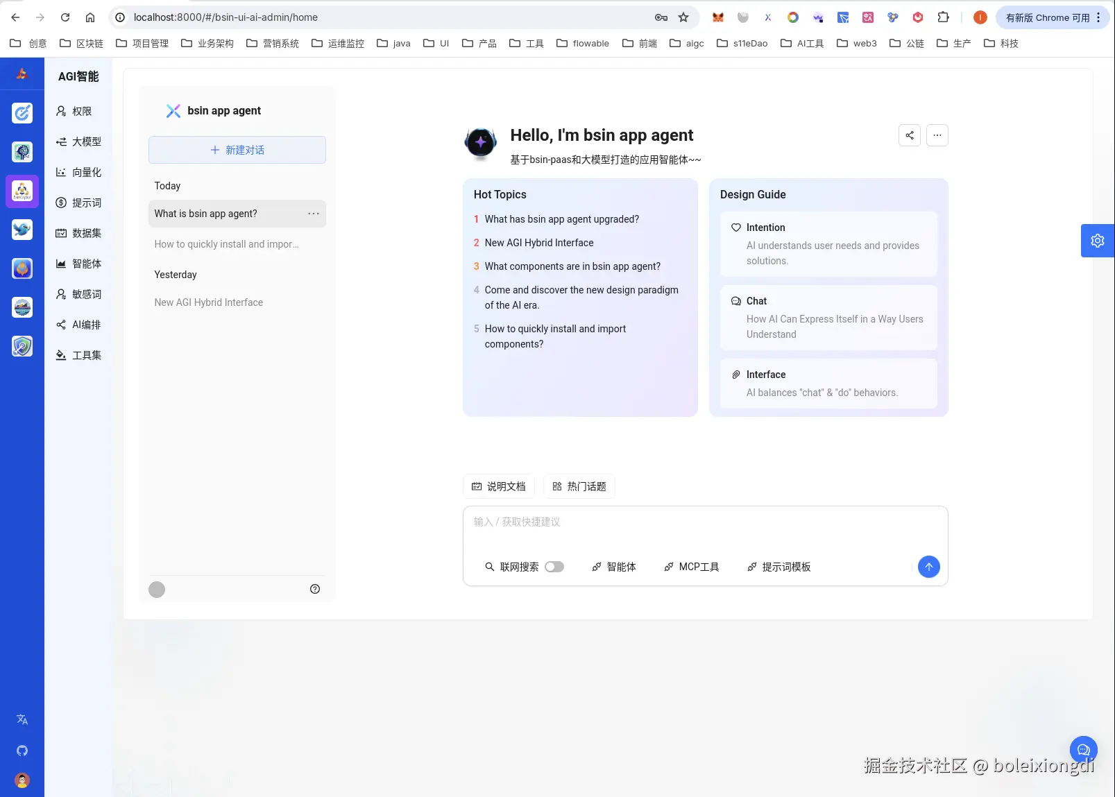Screen dimensions: 1115x797
Task: Select yesterday's 'New AGI Hybrid Interface' conversation
Action: point(237,302)
